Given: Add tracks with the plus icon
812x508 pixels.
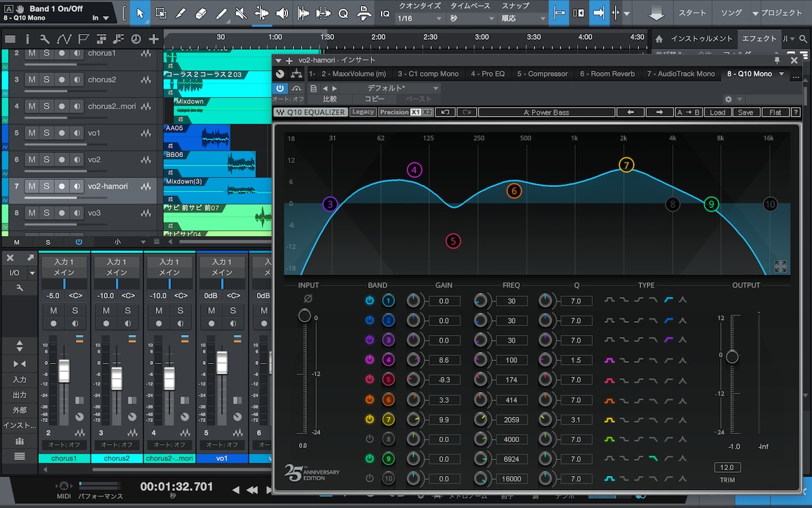Looking at the screenshot, I should [154, 39].
